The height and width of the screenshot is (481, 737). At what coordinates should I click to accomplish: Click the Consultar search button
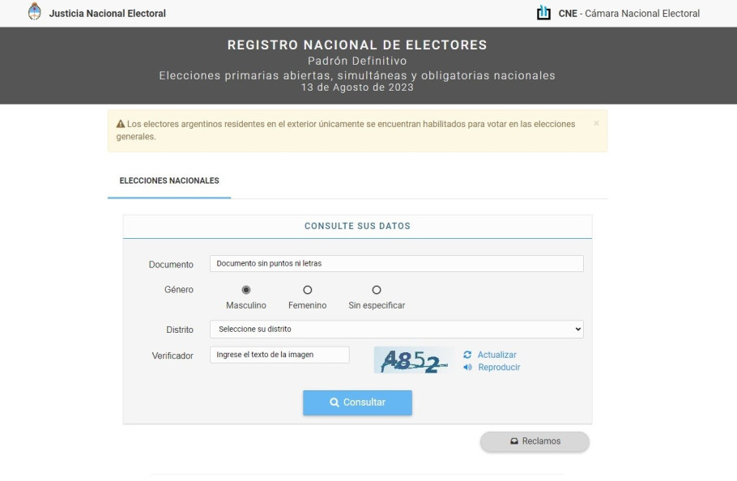point(357,402)
